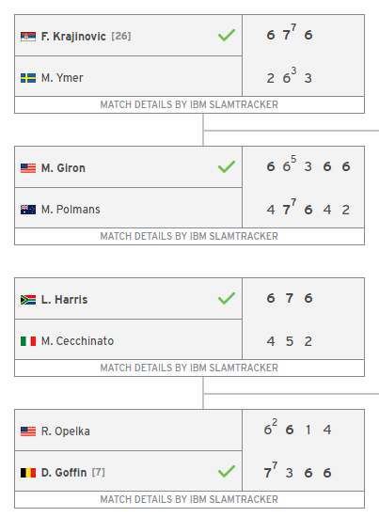Click the Giron vs Polmans score panel

[x=303, y=187]
